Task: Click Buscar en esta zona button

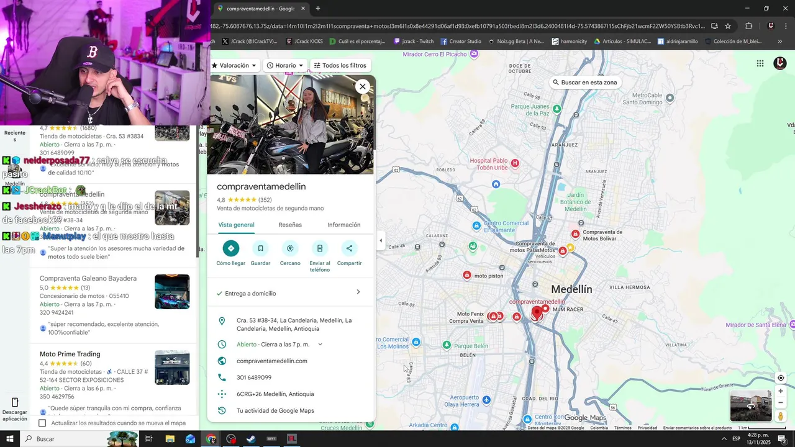Action: (584, 83)
